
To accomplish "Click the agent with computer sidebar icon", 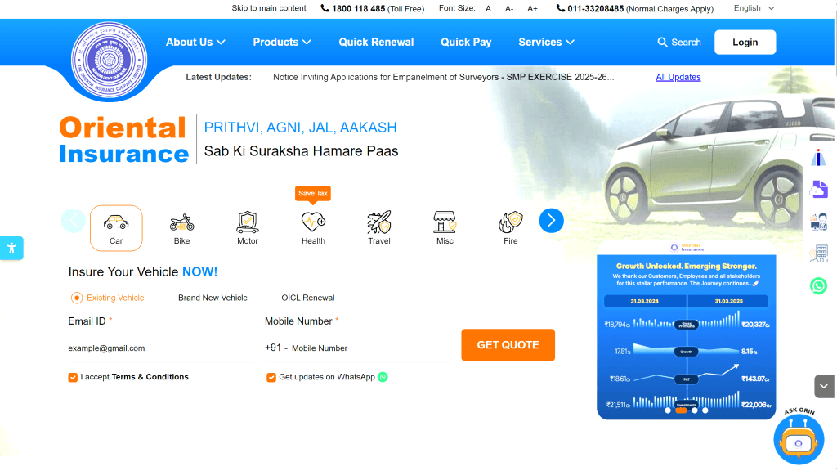I will click(818, 222).
